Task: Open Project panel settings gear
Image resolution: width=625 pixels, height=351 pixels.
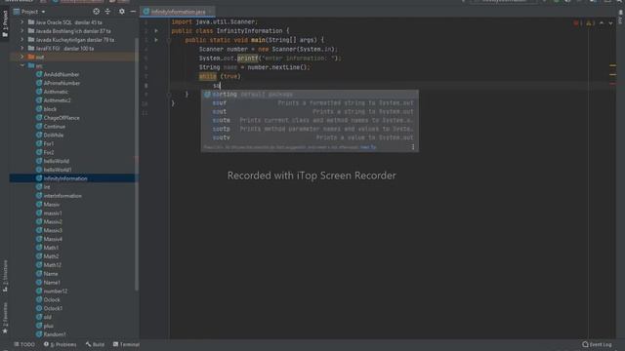Action: [x=121, y=12]
